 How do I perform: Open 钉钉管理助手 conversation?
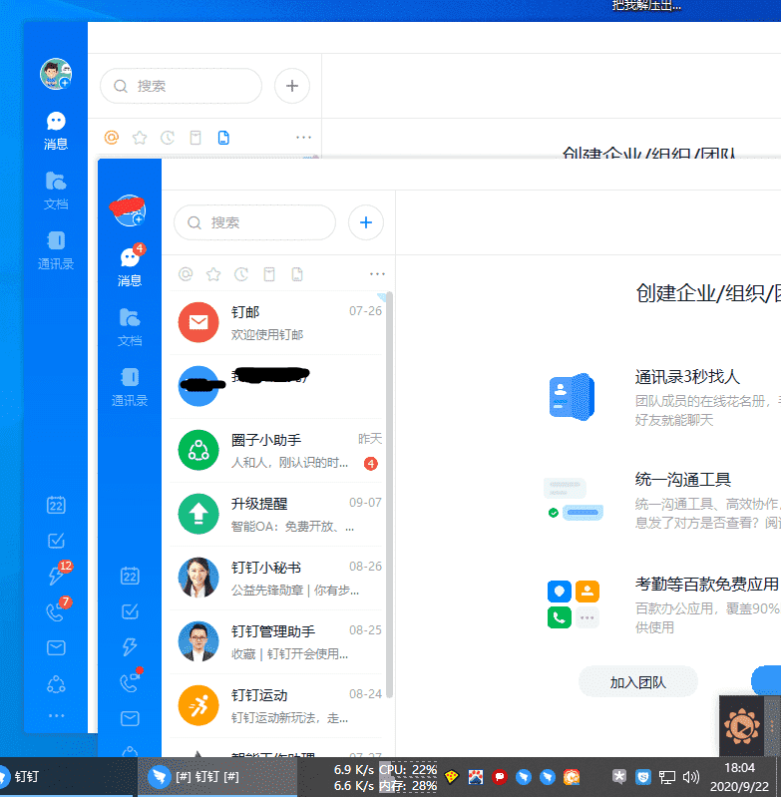[277, 642]
